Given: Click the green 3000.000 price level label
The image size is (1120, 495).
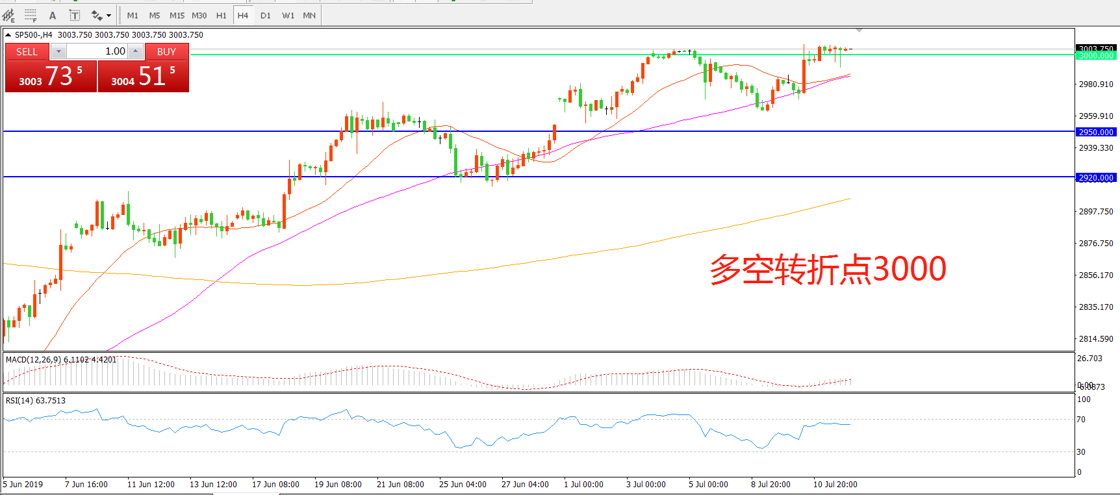Looking at the screenshot, I should [x=1096, y=56].
